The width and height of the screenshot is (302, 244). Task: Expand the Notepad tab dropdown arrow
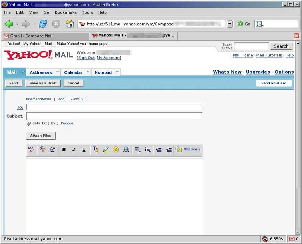pyautogui.click(x=117, y=72)
